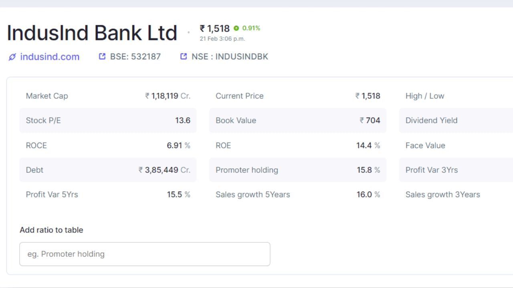
Task: Open the BSE: 532187 link
Action: [135, 56]
